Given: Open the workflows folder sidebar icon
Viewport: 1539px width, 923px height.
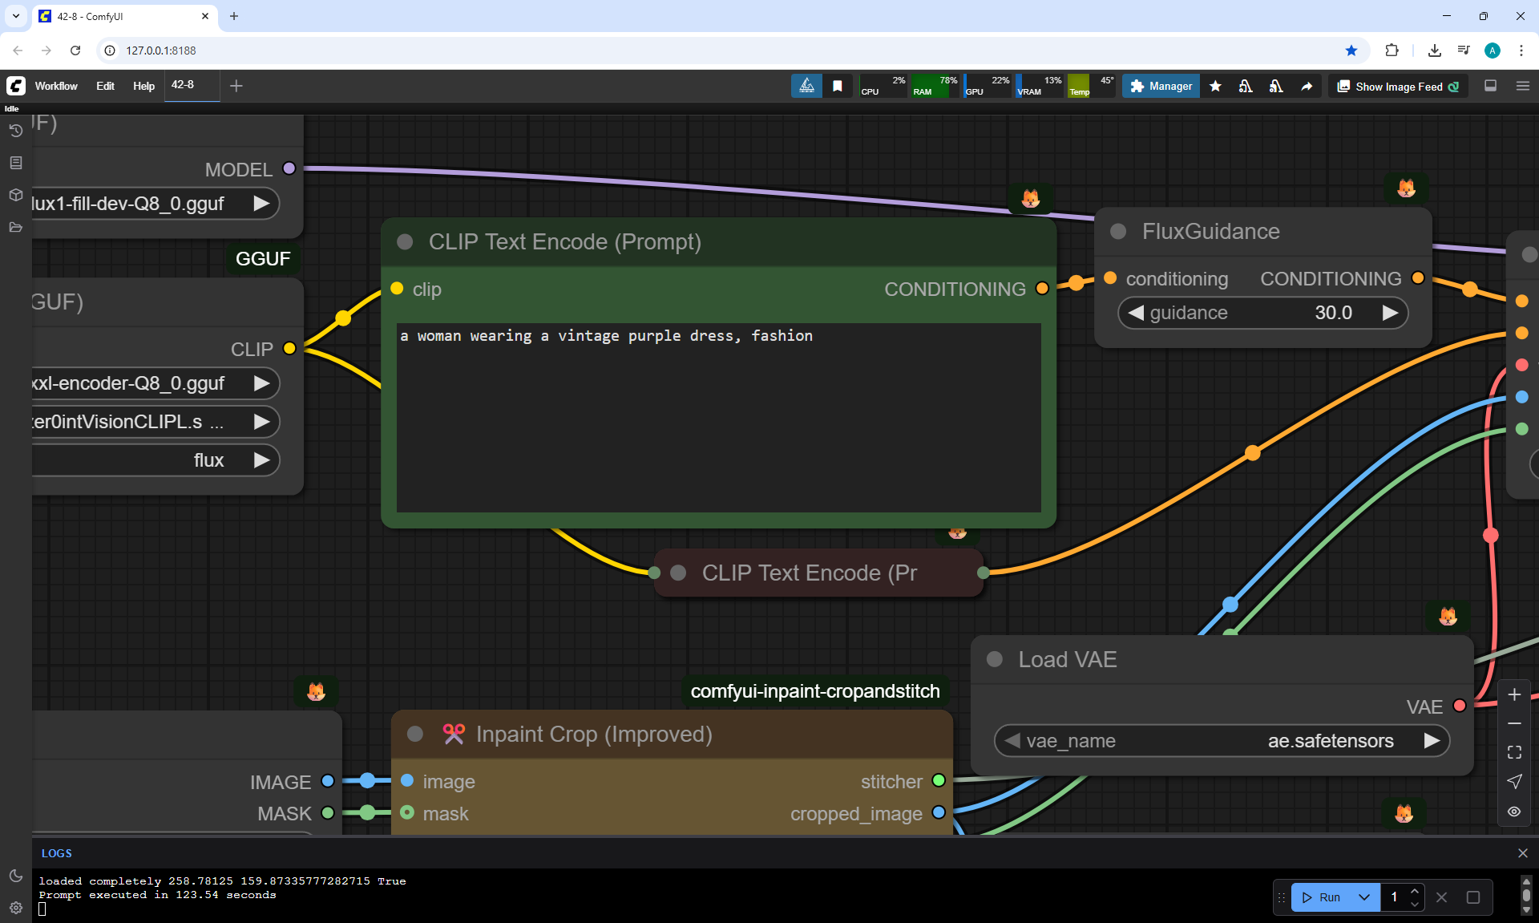Looking at the screenshot, I should click(15, 227).
